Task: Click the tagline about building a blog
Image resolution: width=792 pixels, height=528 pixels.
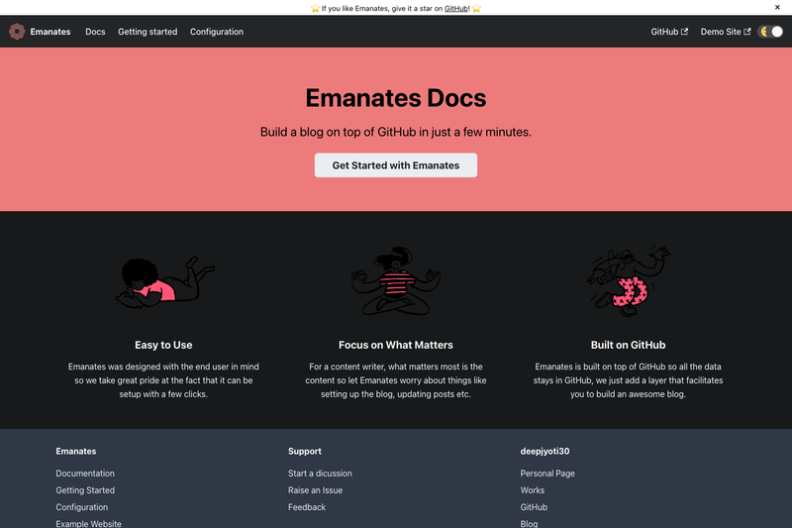Action: [x=395, y=132]
